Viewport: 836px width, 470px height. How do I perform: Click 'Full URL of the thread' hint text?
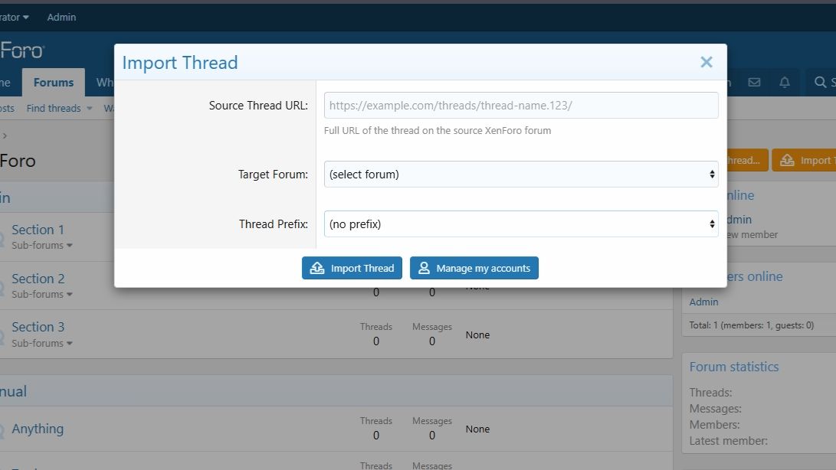(438, 131)
